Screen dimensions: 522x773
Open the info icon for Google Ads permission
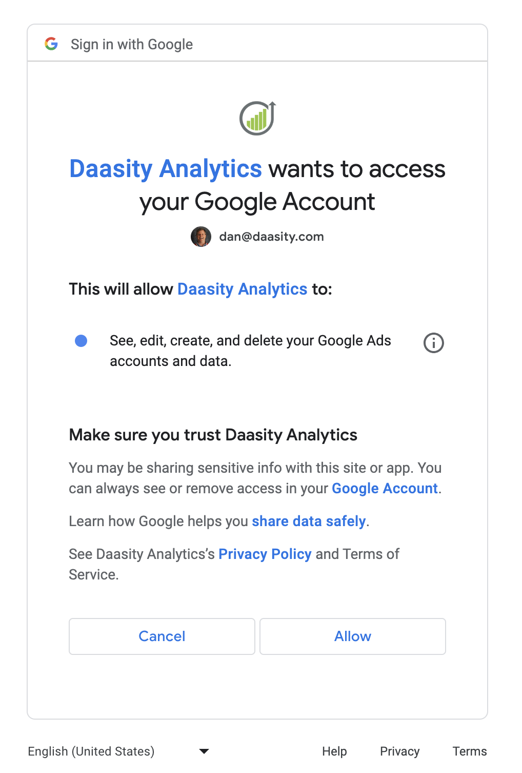click(x=433, y=343)
